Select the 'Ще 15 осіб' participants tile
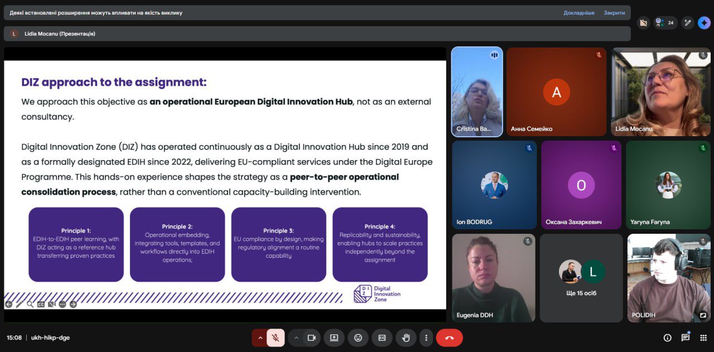 click(x=581, y=278)
